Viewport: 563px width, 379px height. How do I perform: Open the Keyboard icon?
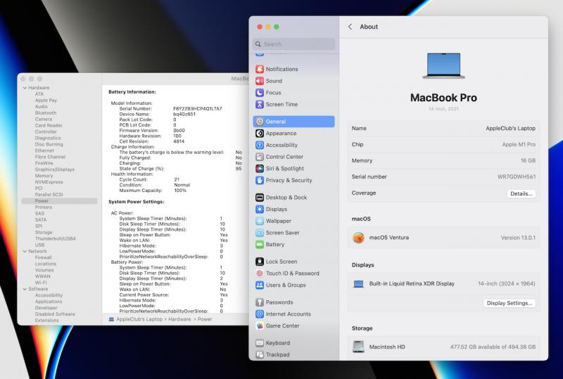click(x=260, y=342)
